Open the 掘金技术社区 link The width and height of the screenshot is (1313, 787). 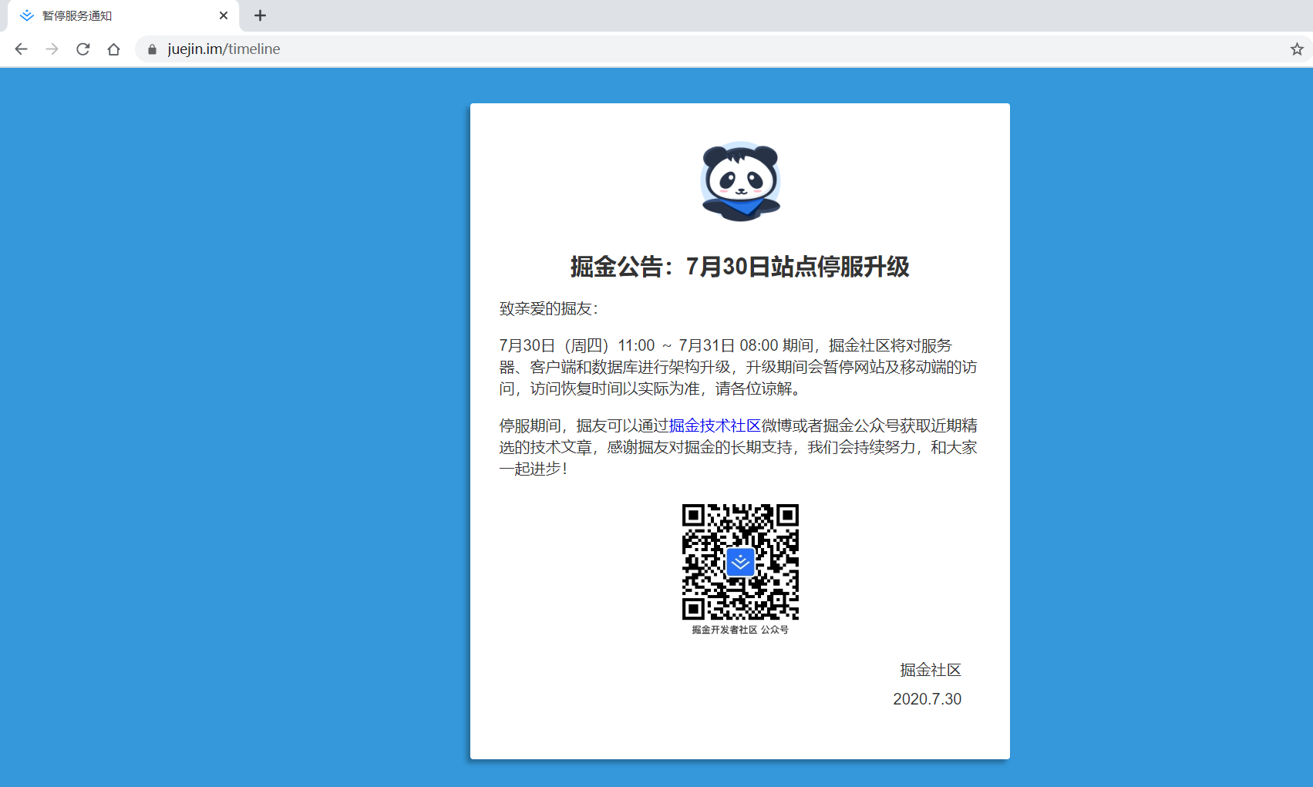coord(715,425)
